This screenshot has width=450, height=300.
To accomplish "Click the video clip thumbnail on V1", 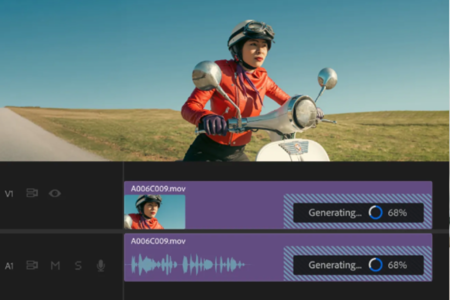I will coord(154,212).
